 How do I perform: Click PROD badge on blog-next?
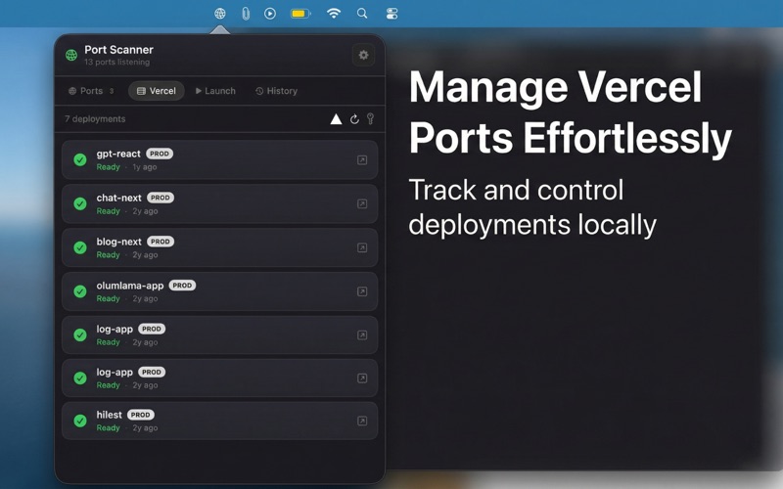(161, 242)
